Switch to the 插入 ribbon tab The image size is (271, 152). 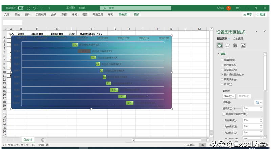point(28,14)
